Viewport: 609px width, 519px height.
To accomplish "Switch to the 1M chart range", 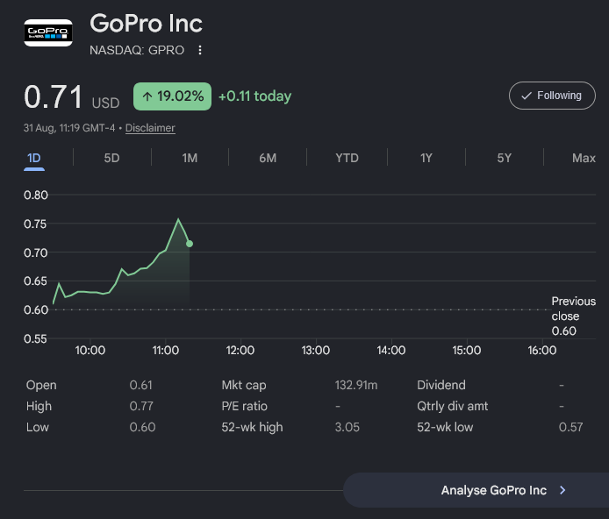I will tap(190, 159).
